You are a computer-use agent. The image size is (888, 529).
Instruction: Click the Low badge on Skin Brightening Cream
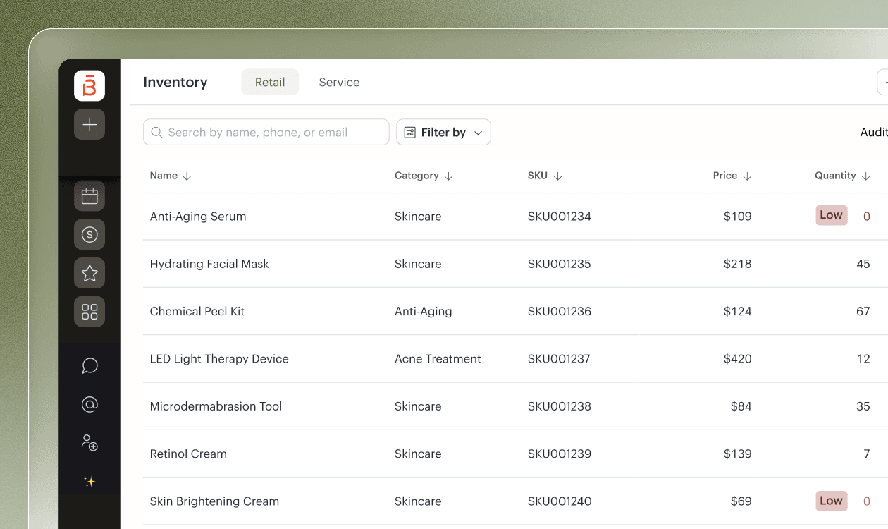[832, 501]
